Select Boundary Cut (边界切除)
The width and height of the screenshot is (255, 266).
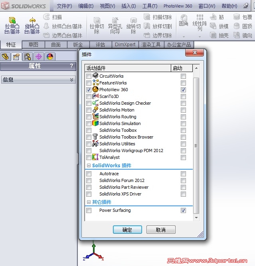point(158,35)
